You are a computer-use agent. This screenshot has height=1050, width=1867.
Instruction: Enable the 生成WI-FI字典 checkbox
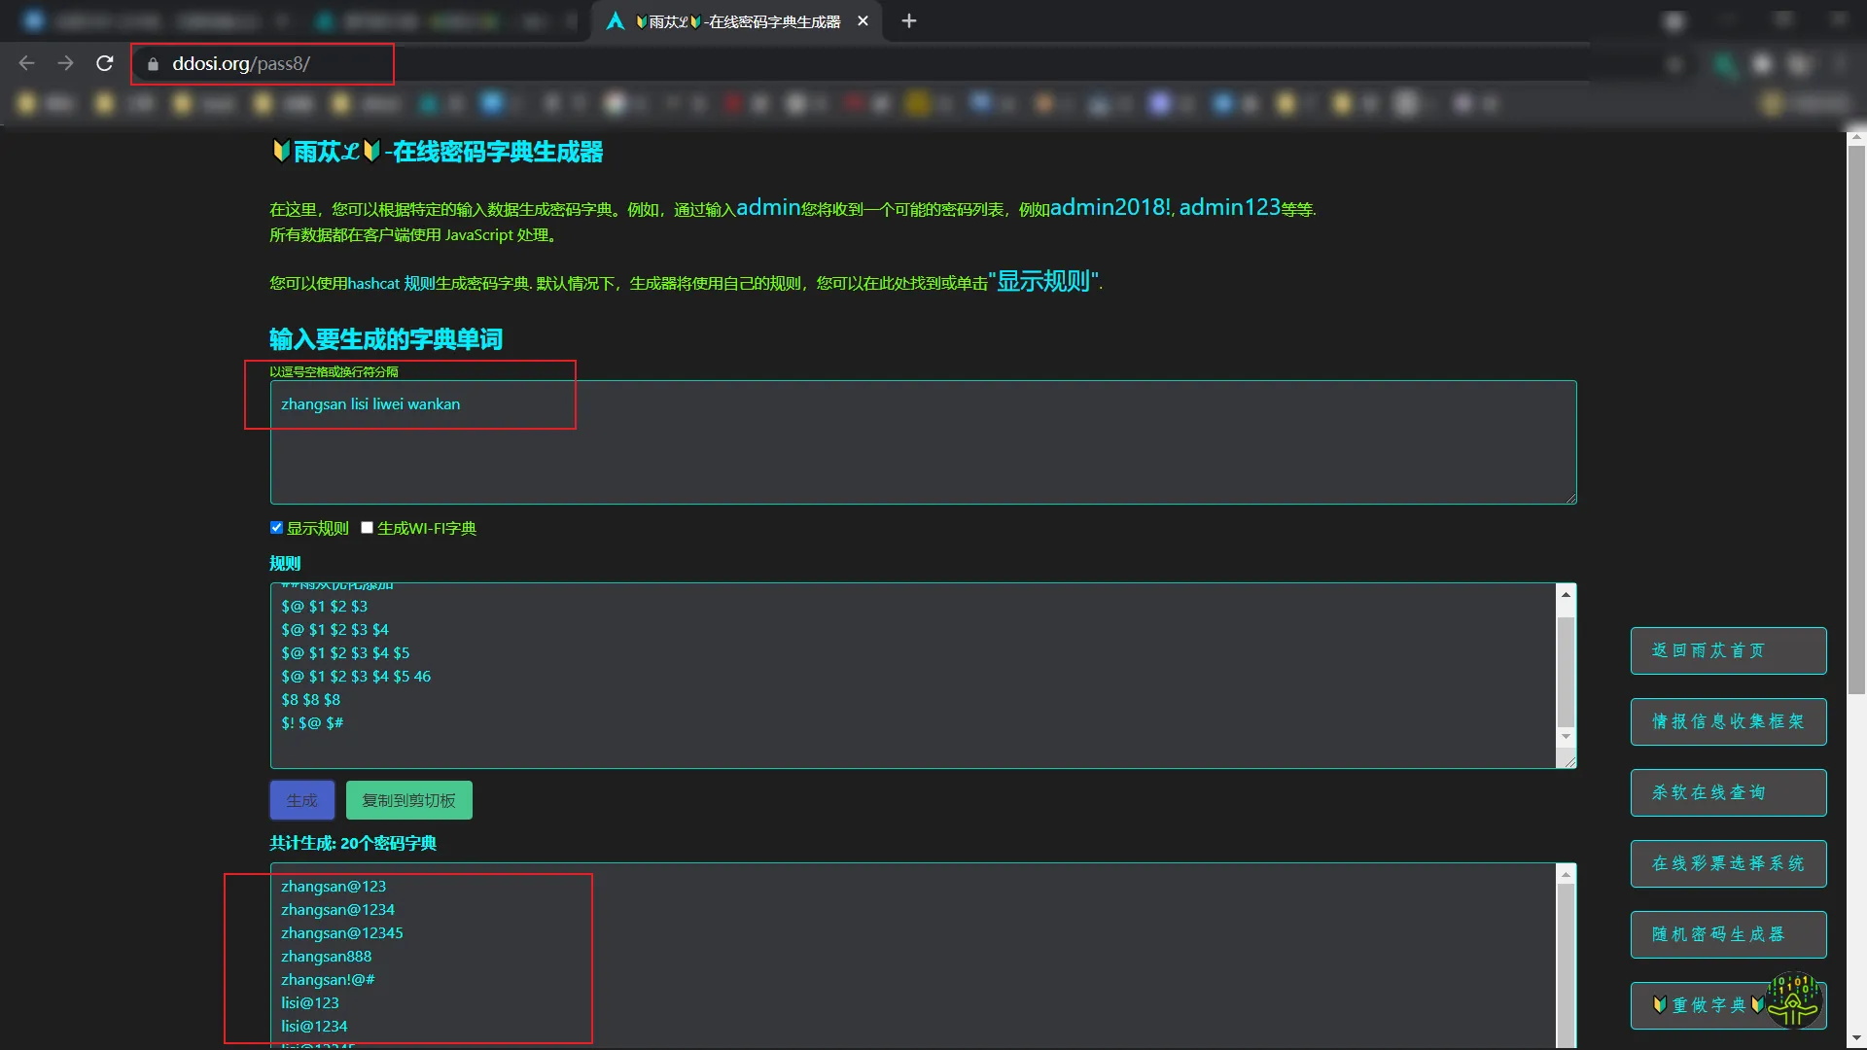(368, 528)
